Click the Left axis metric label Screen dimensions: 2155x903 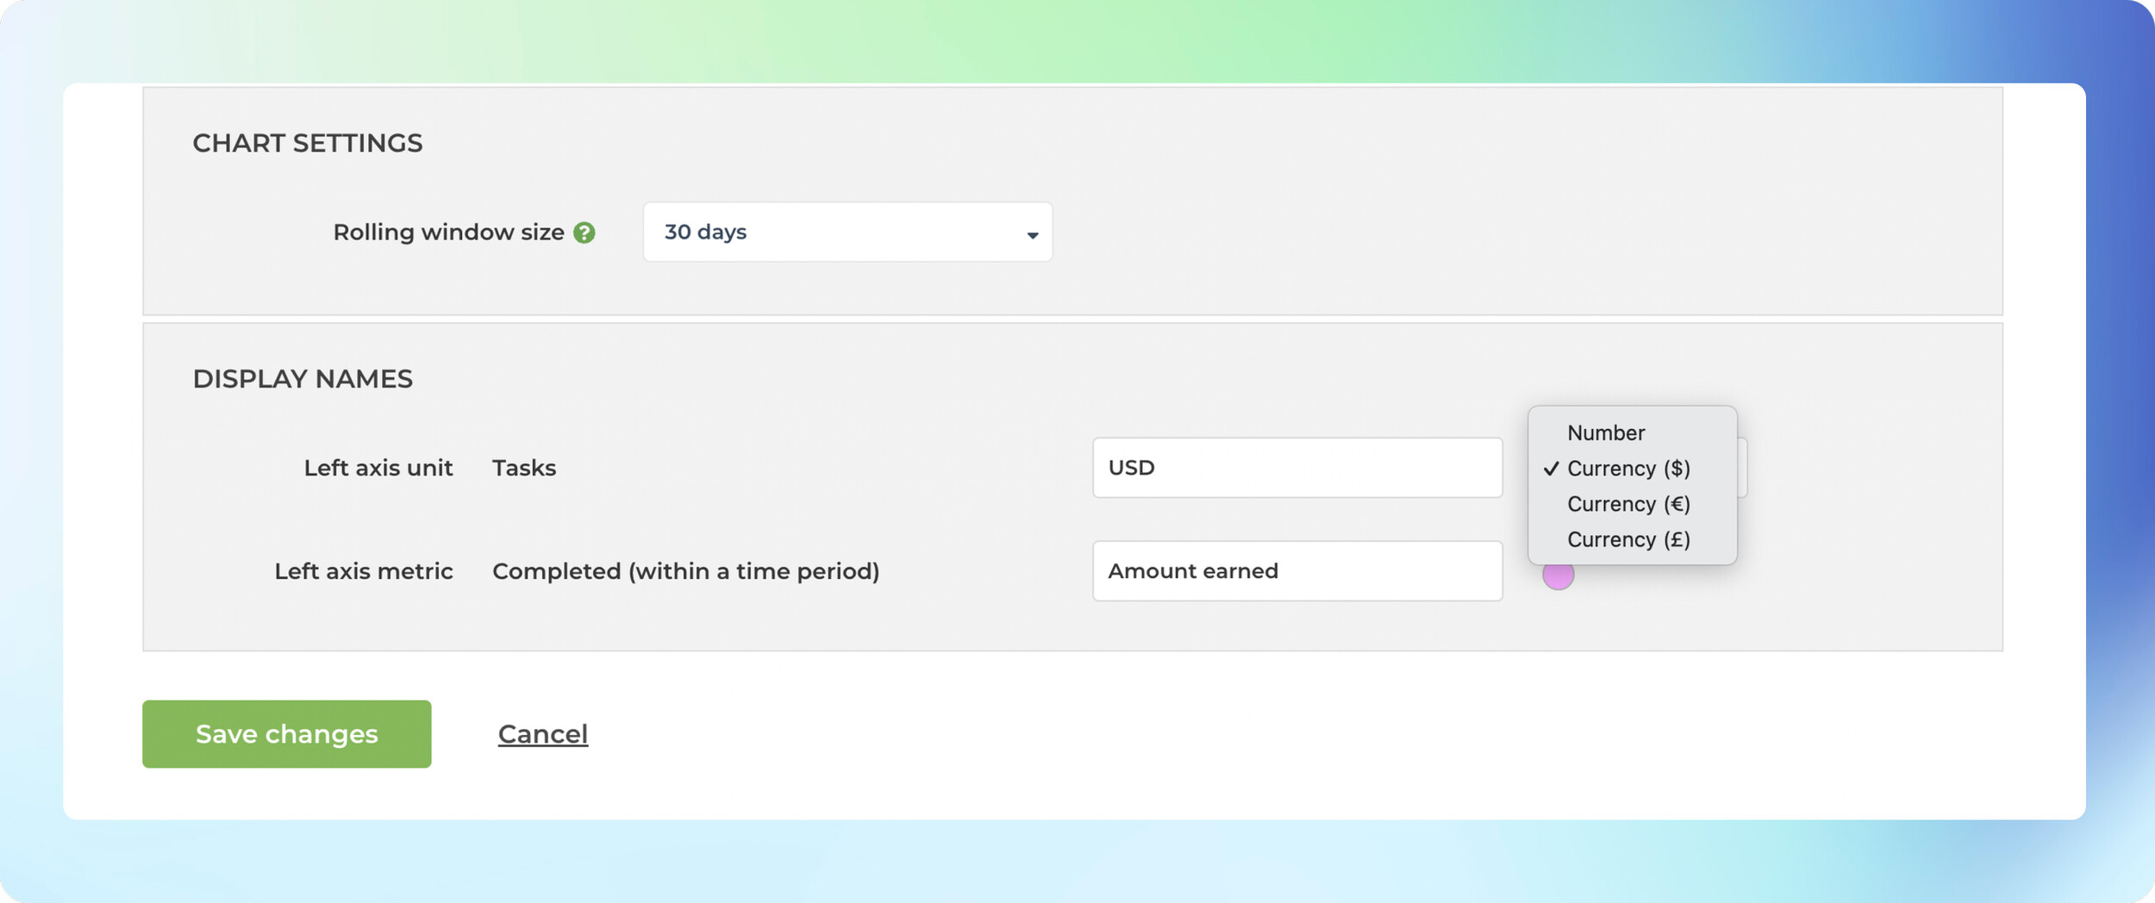[x=364, y=571]
